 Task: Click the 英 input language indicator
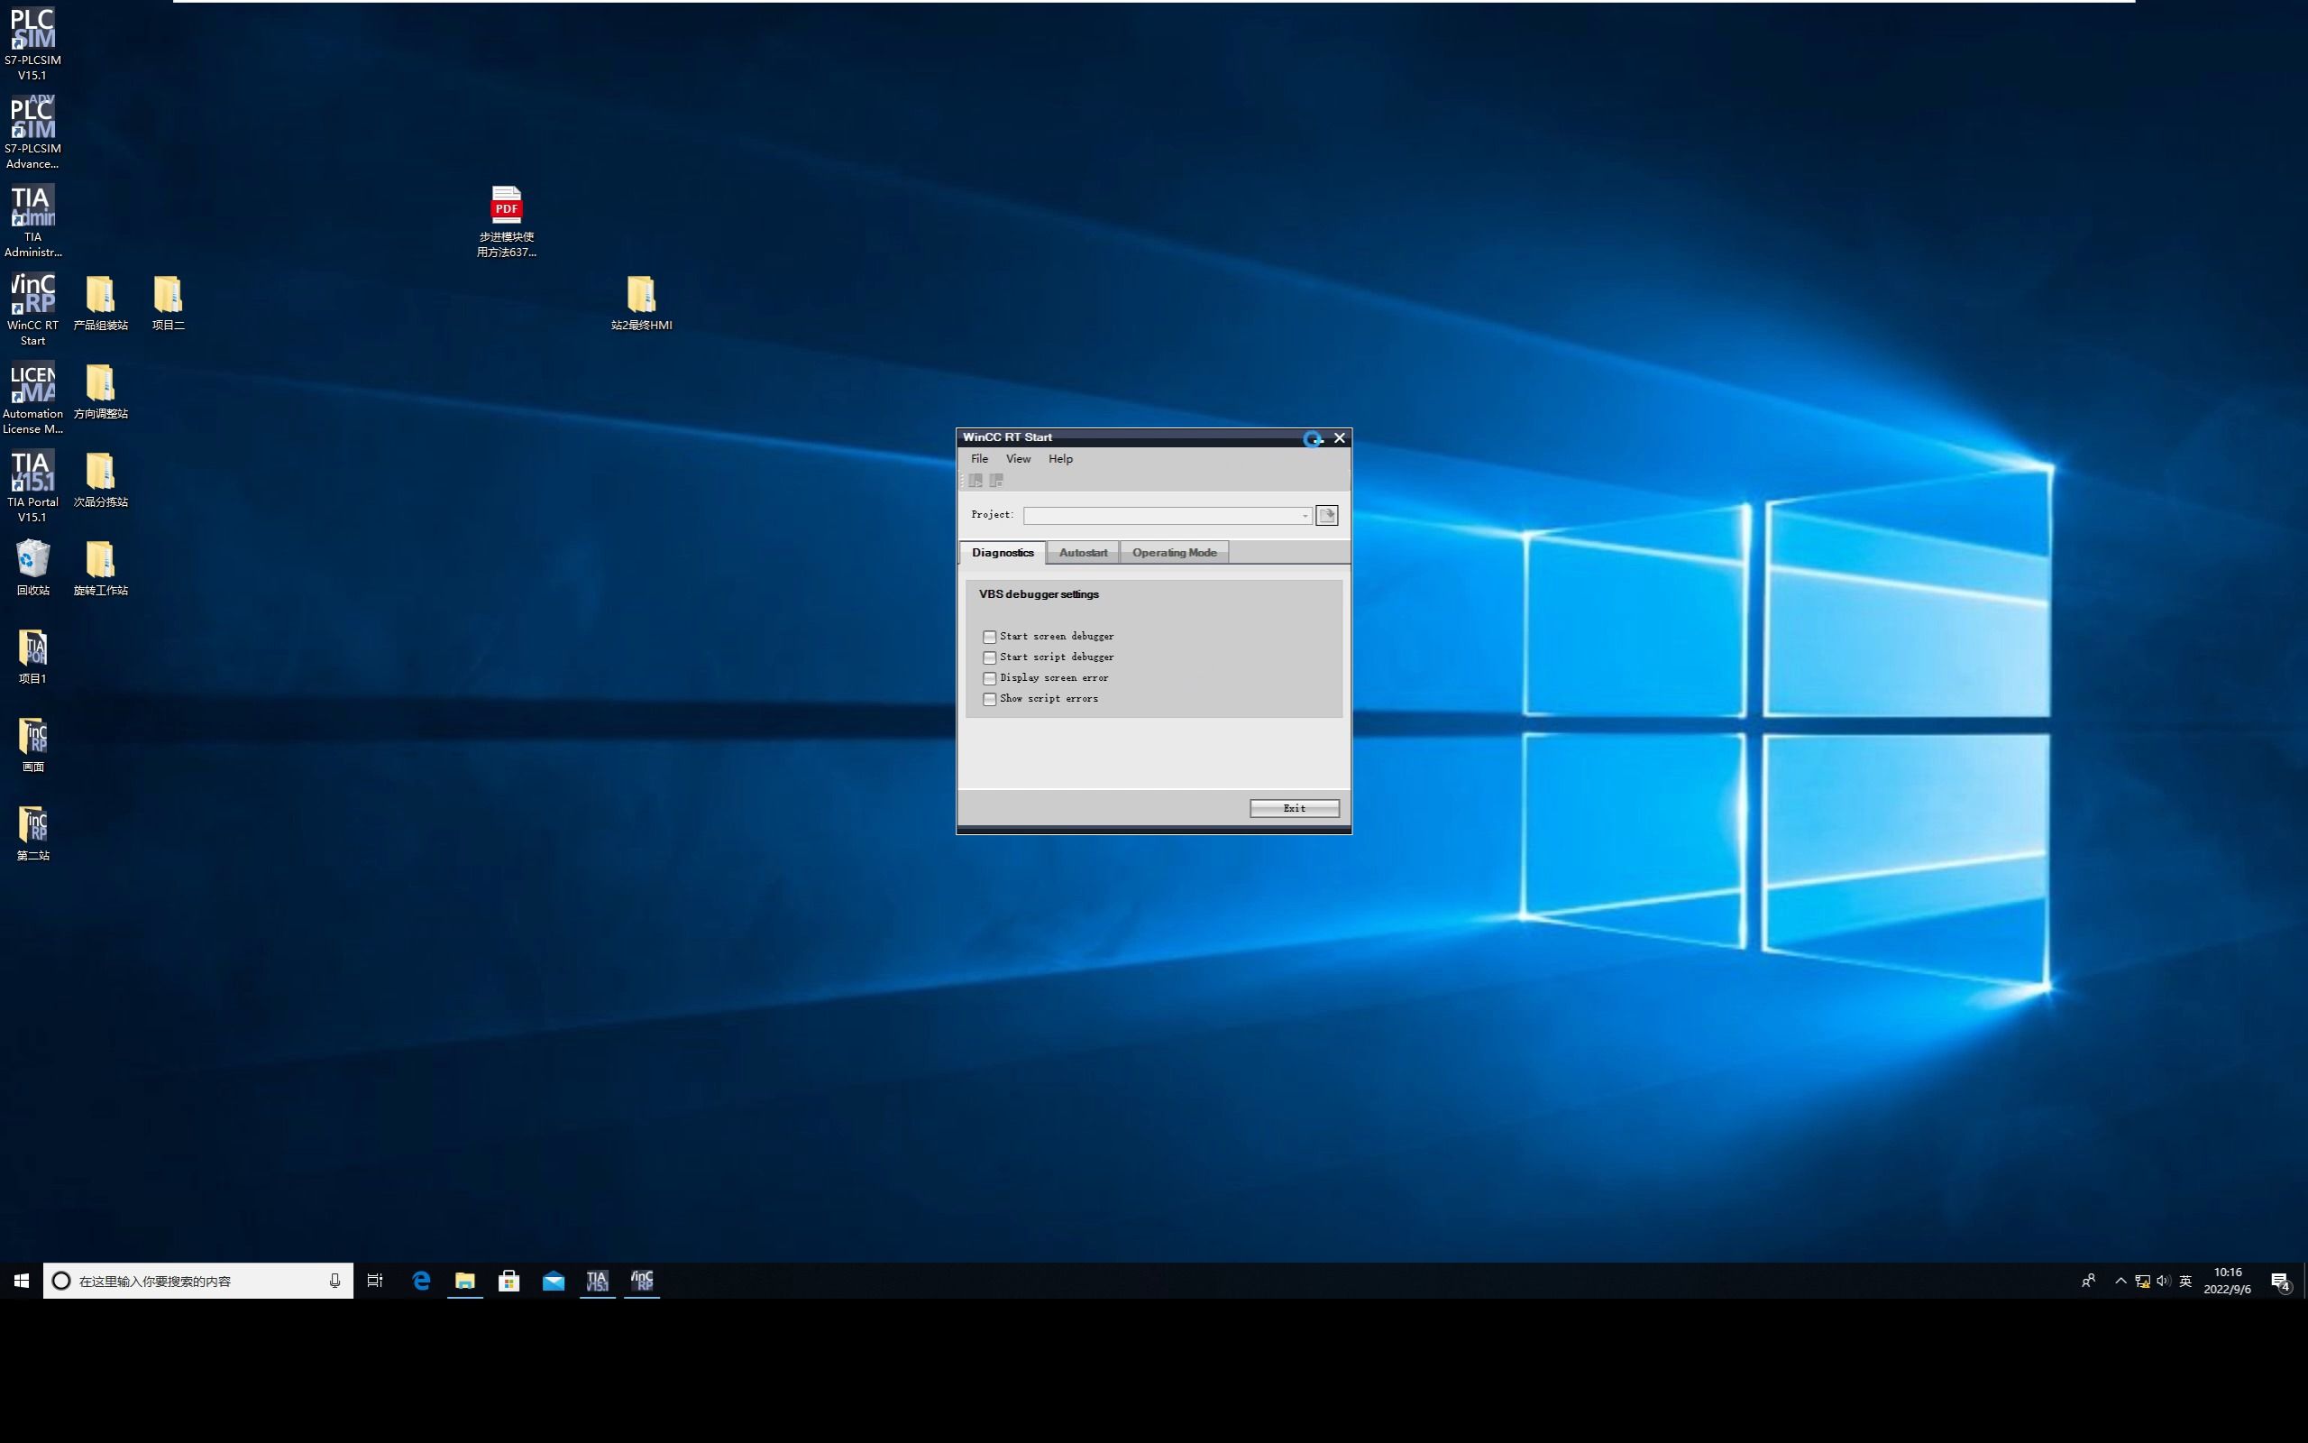[2186, 1281]
